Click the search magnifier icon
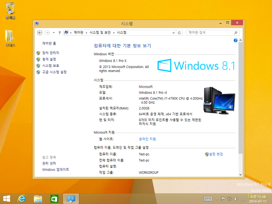Screen dimensions: 272x204 (235, 33)
